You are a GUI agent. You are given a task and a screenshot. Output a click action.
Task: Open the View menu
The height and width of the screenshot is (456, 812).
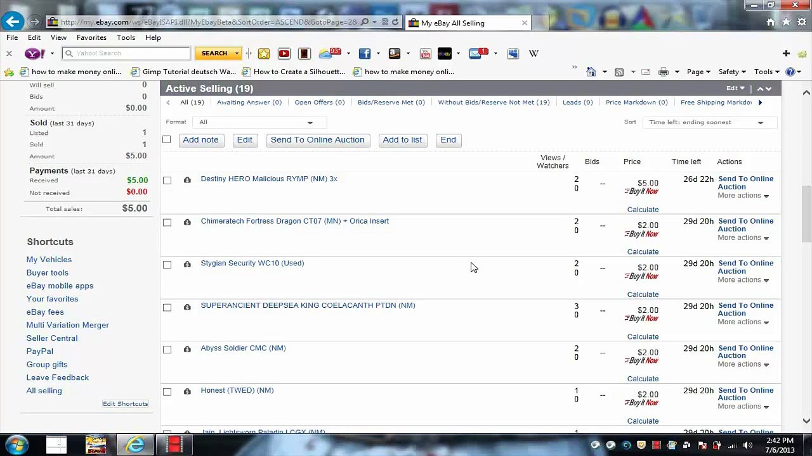(58, 37)
